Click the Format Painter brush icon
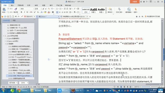 tap(16, 9)
